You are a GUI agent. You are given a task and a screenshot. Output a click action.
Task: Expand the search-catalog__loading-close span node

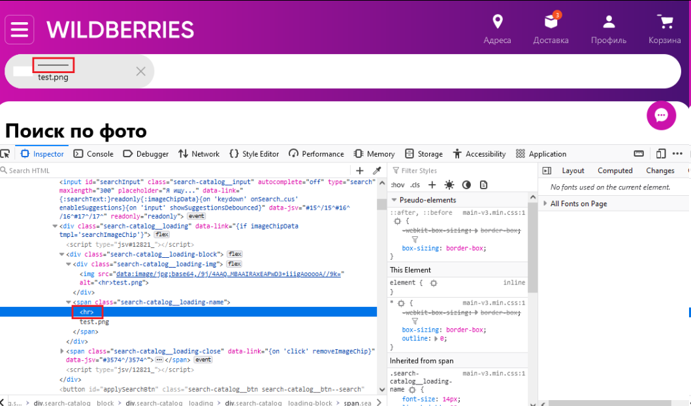point(61,351)
